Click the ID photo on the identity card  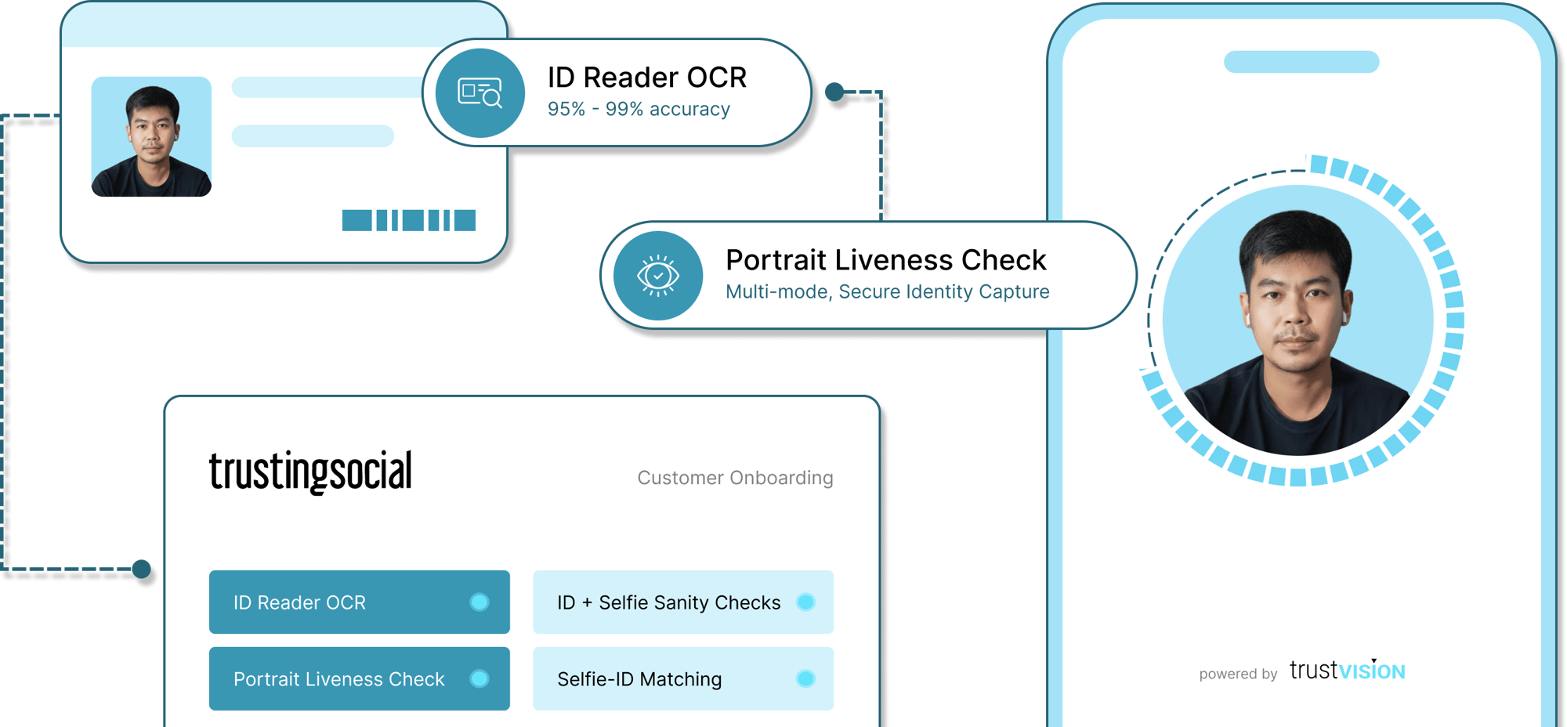pos(153,137)
